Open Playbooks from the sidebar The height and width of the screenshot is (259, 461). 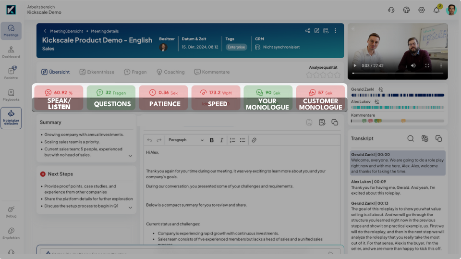(x=11, y=95)
